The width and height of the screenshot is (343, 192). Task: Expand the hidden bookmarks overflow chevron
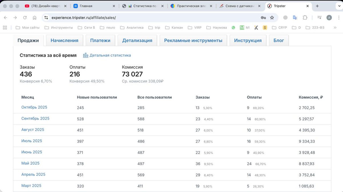coord(327,28)
